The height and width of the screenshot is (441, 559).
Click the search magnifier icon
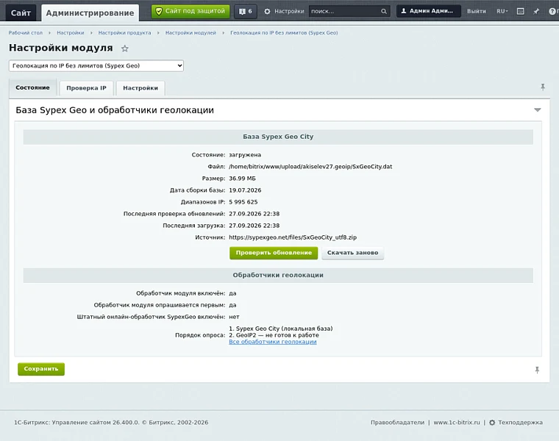[x=384, y=12]
